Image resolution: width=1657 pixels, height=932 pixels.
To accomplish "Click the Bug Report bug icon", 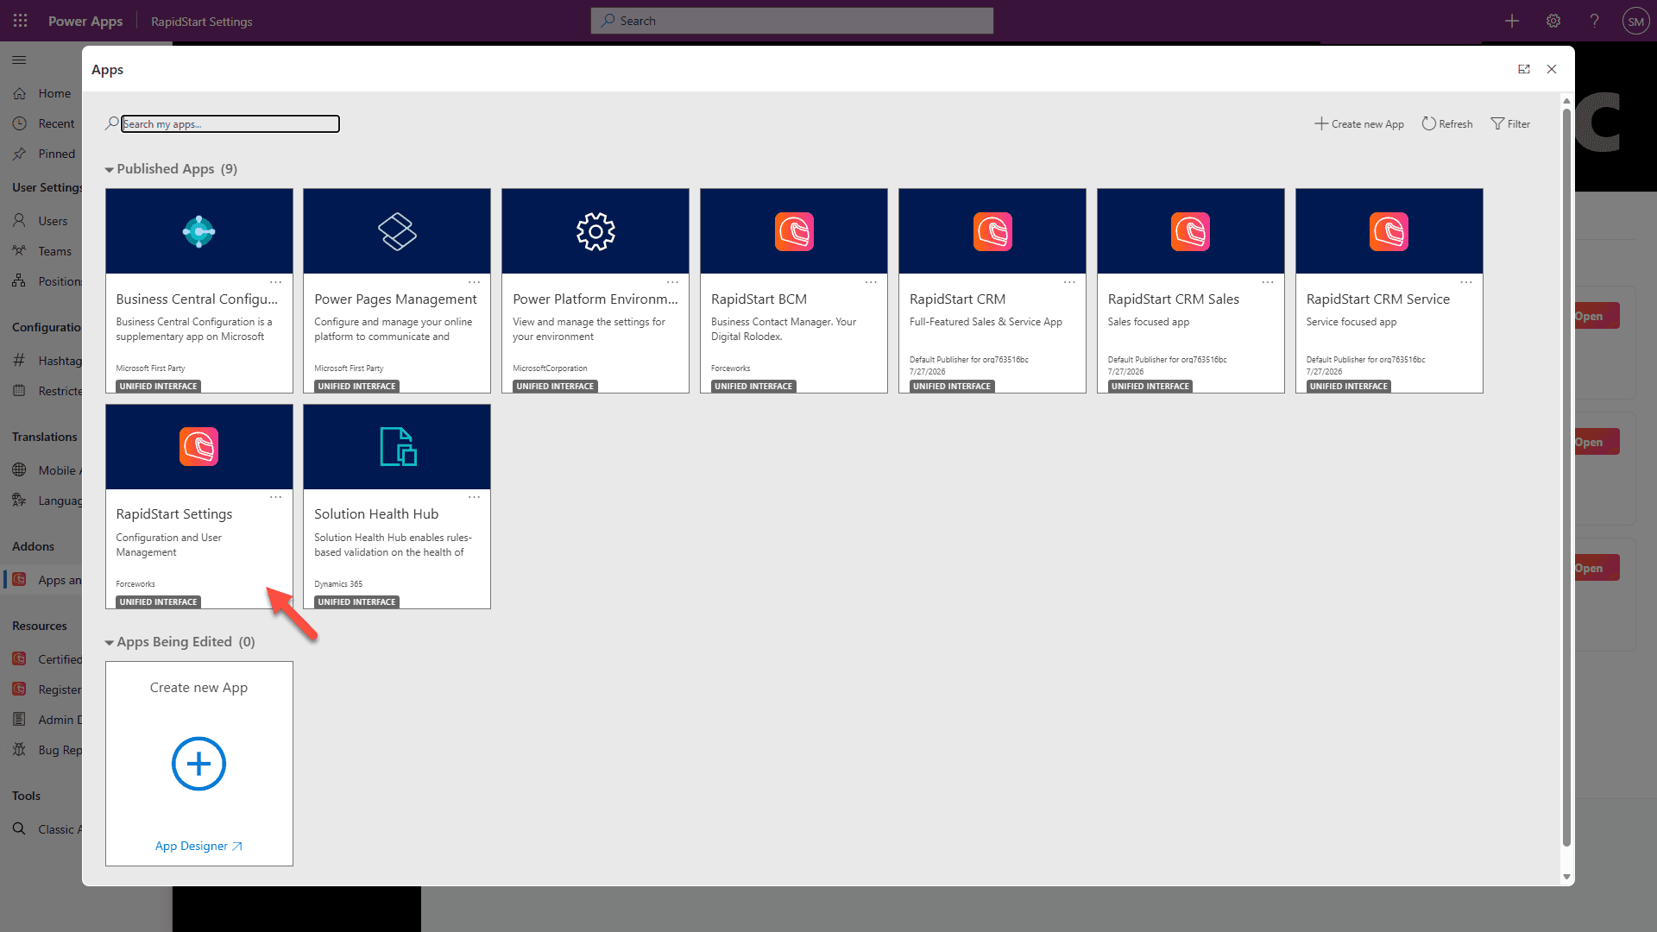I will pyautogui.click(x=19, y=750).
